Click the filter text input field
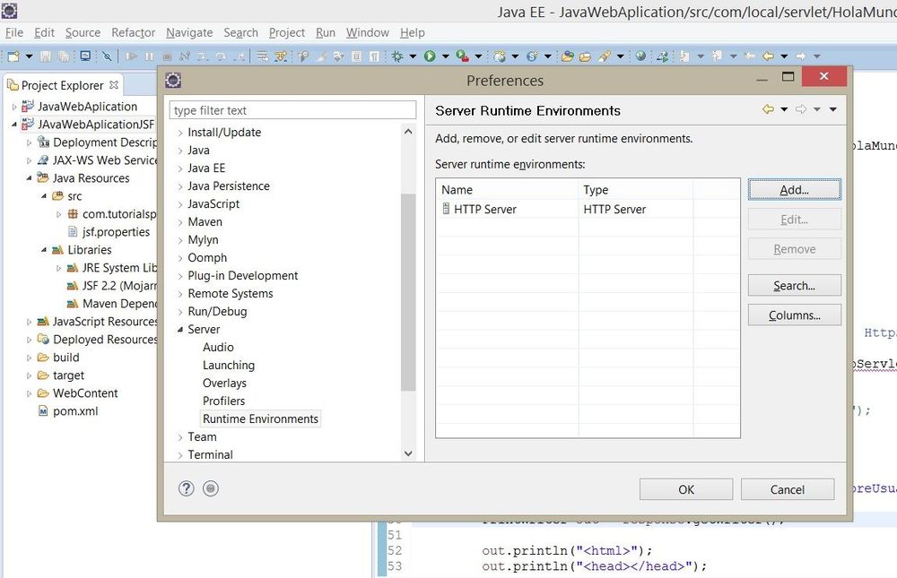The image size is (897, 578). (292, 110)
